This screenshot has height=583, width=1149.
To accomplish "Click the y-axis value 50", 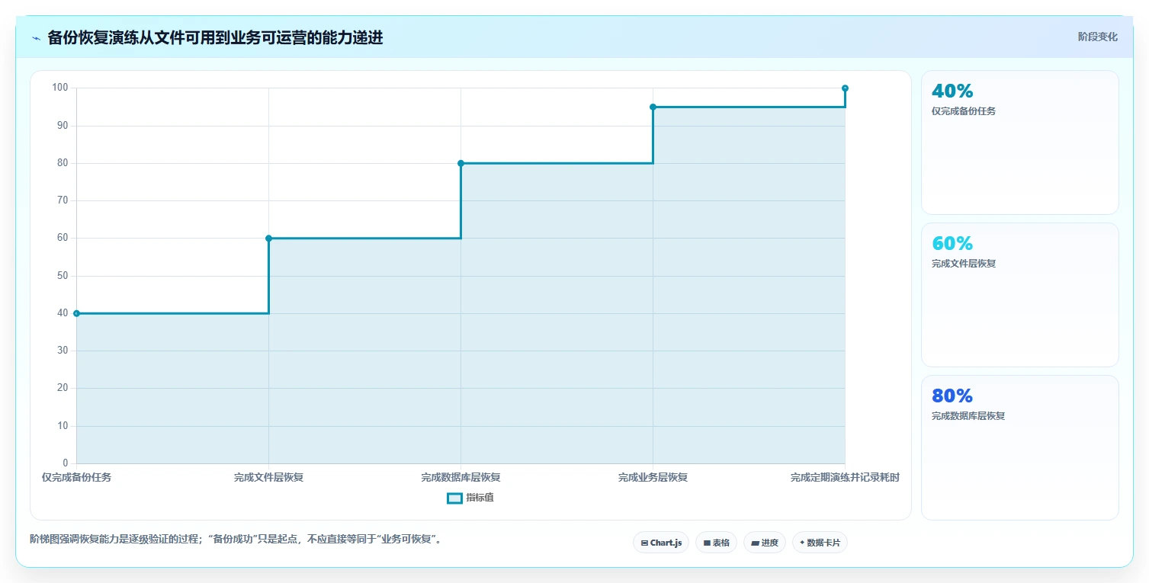I will tap(63, 276).
